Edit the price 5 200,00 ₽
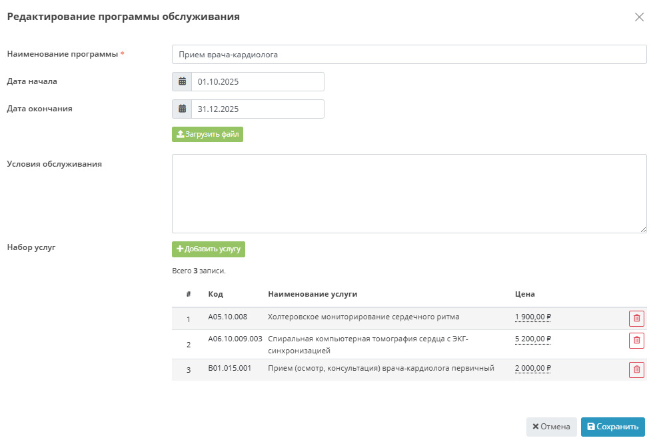Image resolution: width=655 pixels, height=446 pixels. (532, 339)
